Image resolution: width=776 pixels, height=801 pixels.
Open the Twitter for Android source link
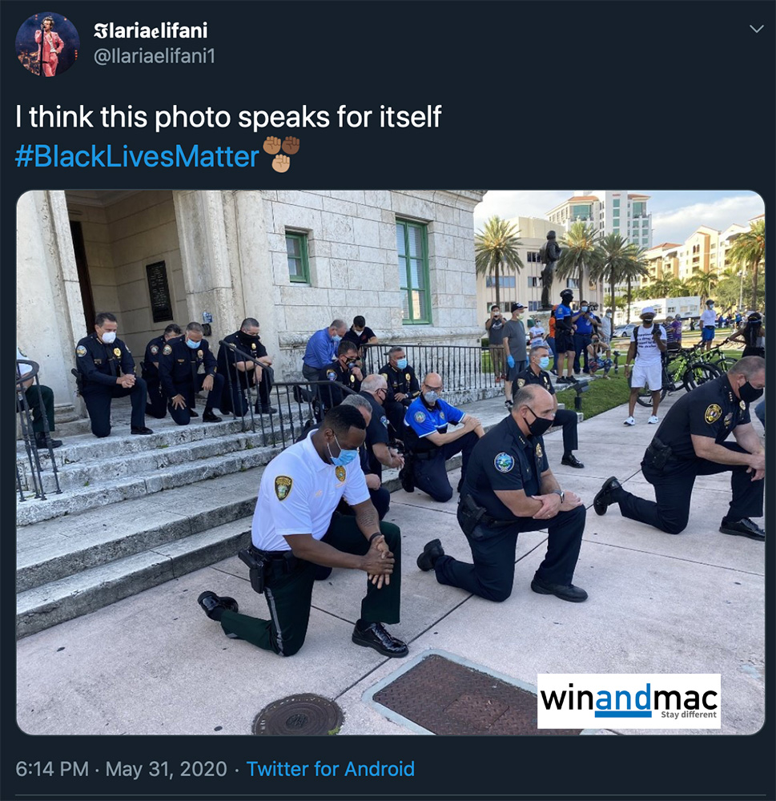(x=331, y=769)
